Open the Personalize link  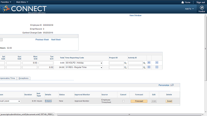pyautogui.click(x=164, y=85)
